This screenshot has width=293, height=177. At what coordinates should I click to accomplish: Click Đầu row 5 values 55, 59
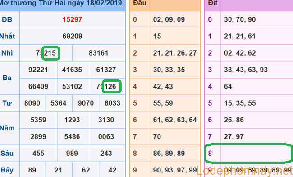pyautogui.click(x=163, y=103)
